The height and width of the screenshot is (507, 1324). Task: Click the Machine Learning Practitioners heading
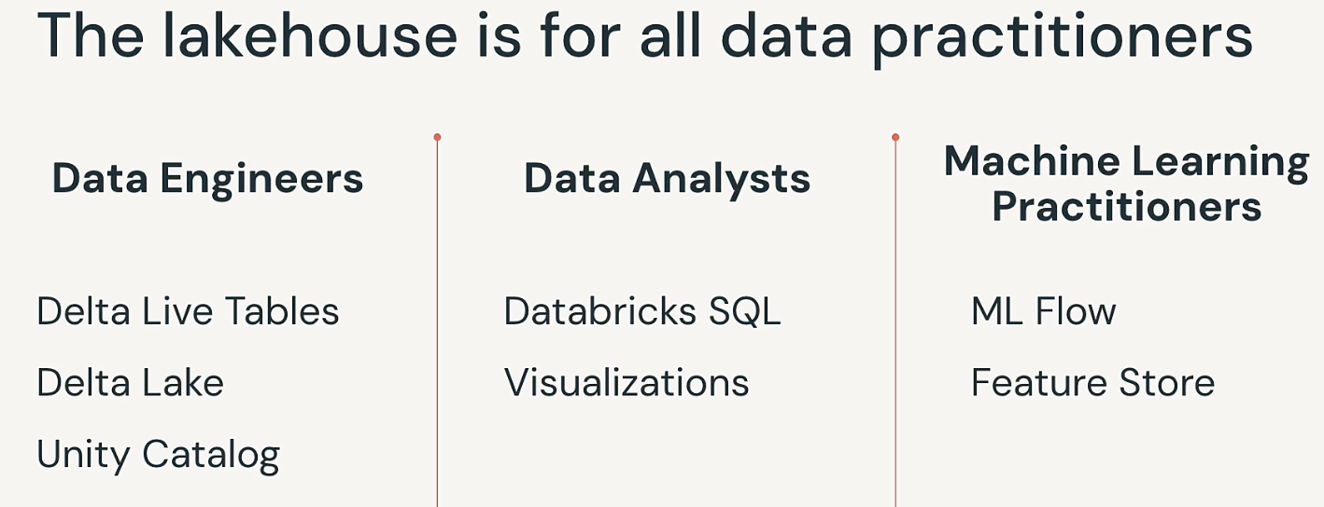point(1126,184)
